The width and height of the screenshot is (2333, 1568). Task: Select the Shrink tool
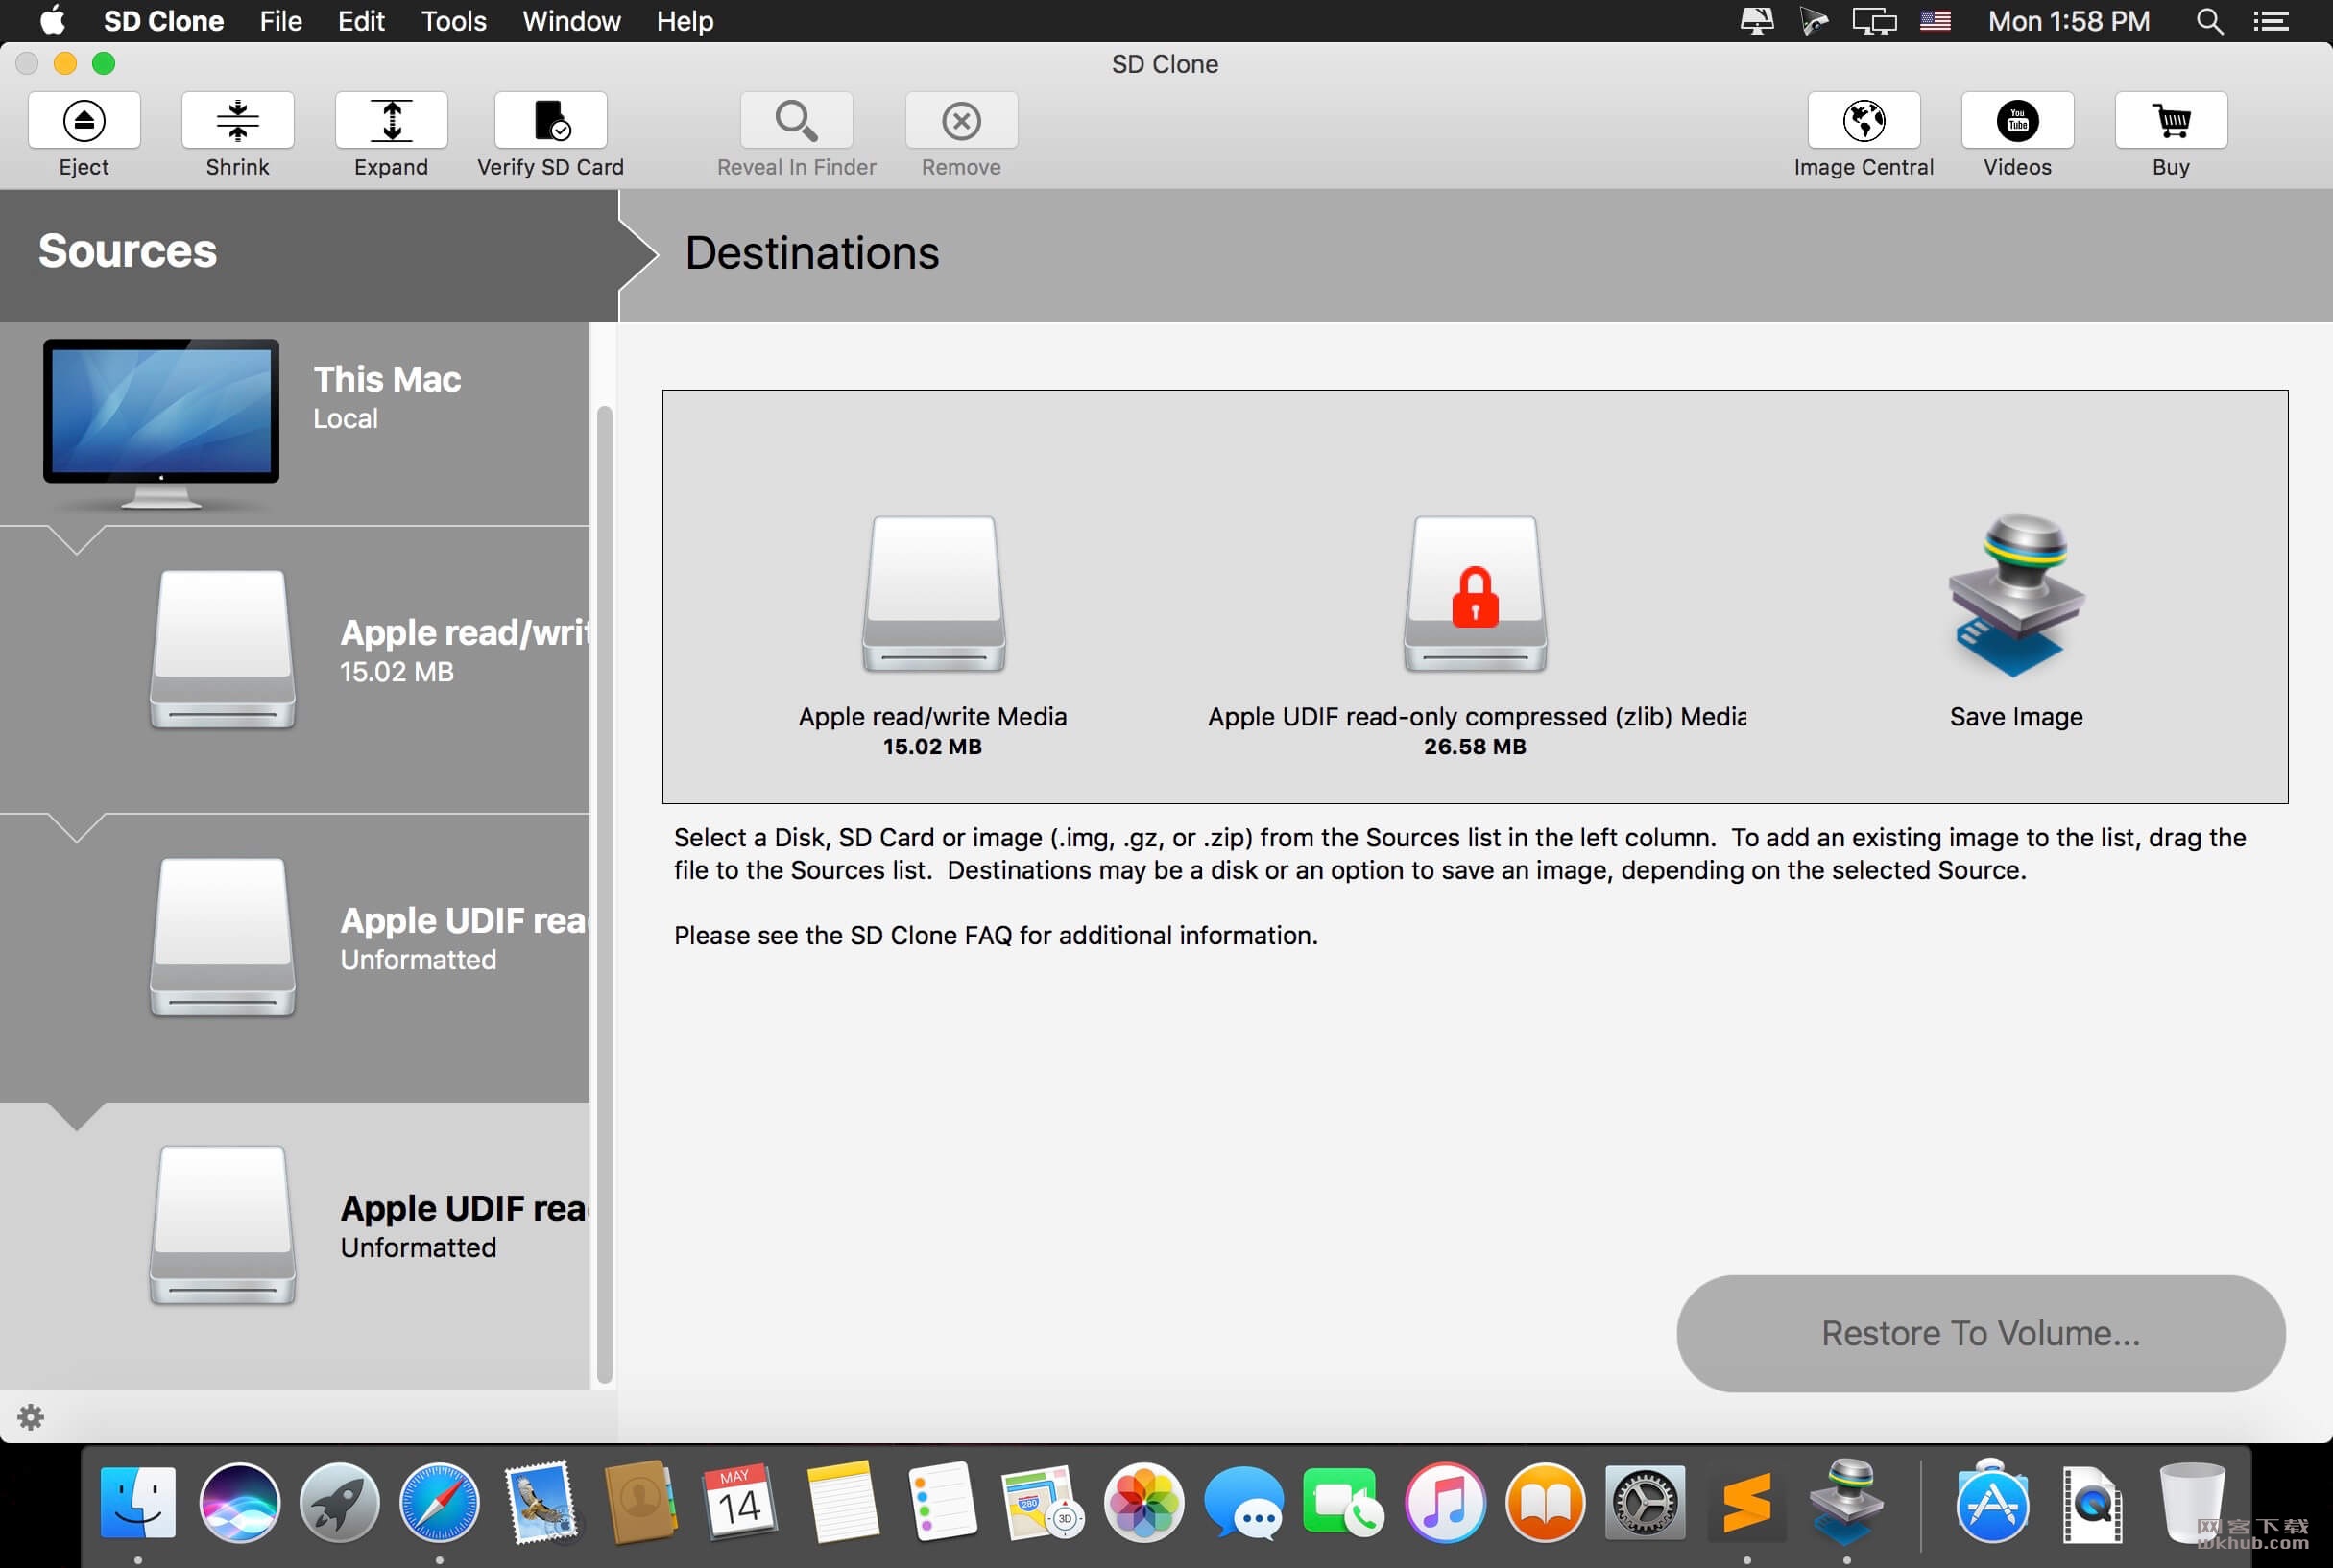coord(238,120)
